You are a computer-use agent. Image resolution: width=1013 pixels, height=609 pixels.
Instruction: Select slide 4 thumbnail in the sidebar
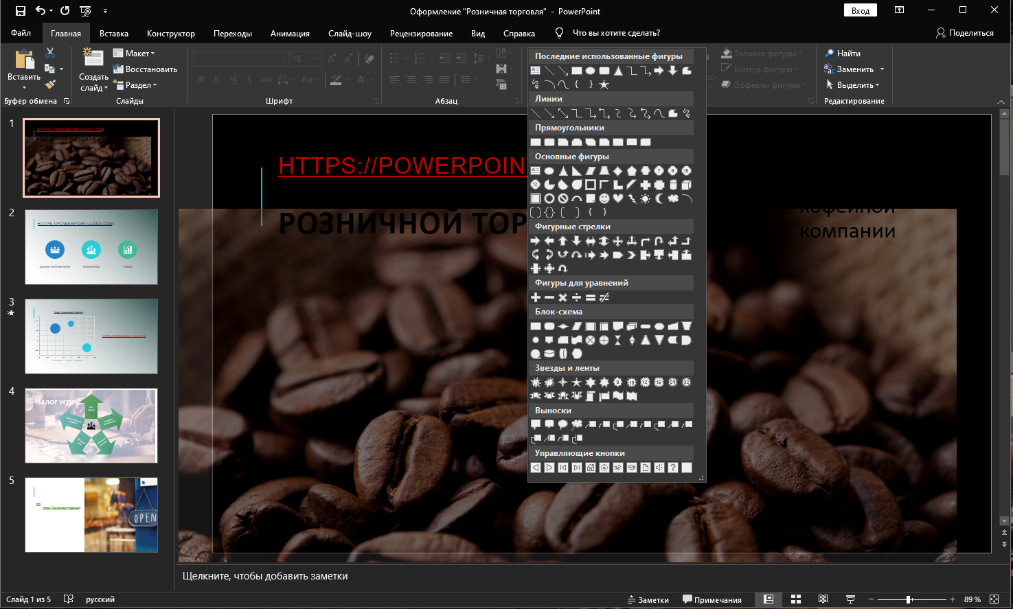(91, 425)
